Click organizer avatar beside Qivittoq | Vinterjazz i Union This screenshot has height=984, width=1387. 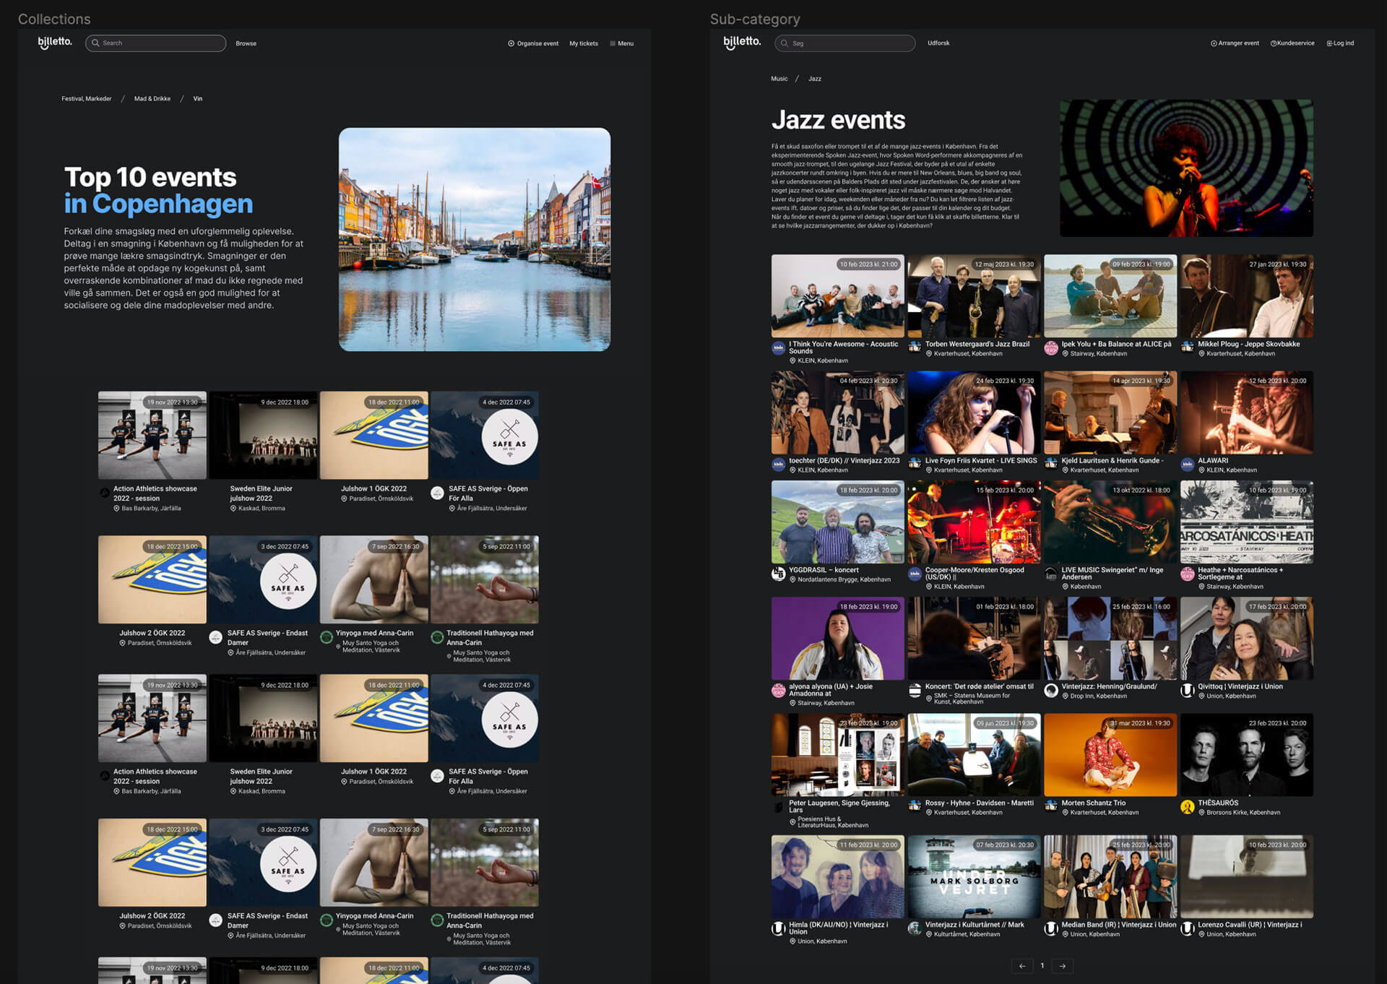click(x=1187, y=690)
